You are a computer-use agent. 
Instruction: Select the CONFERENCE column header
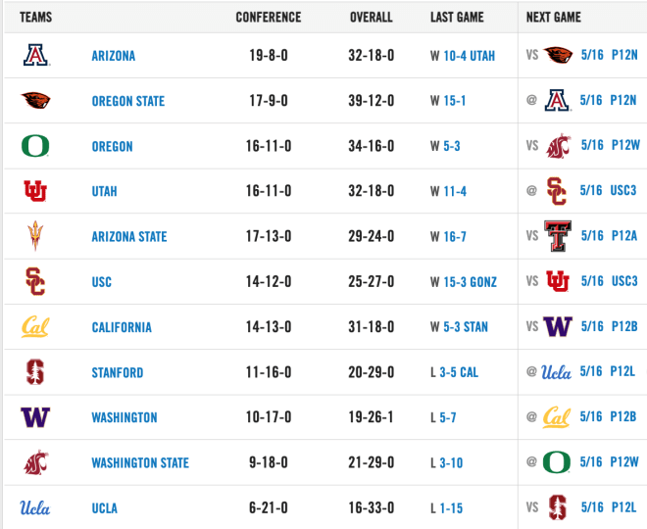269,17
